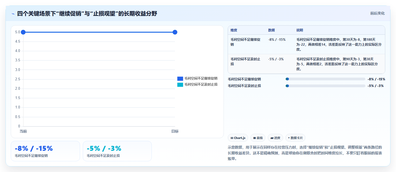Click table data cell -8% / -15%
This screenshot has width=396, height=172.
point(277,40)
